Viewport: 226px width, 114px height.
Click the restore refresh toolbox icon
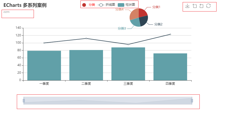point(208,6)
